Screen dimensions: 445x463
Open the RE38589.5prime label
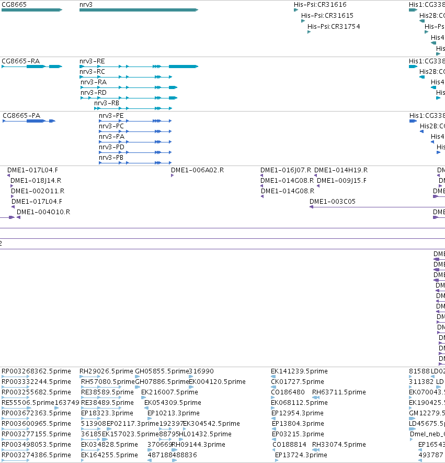tap(107, 392)
